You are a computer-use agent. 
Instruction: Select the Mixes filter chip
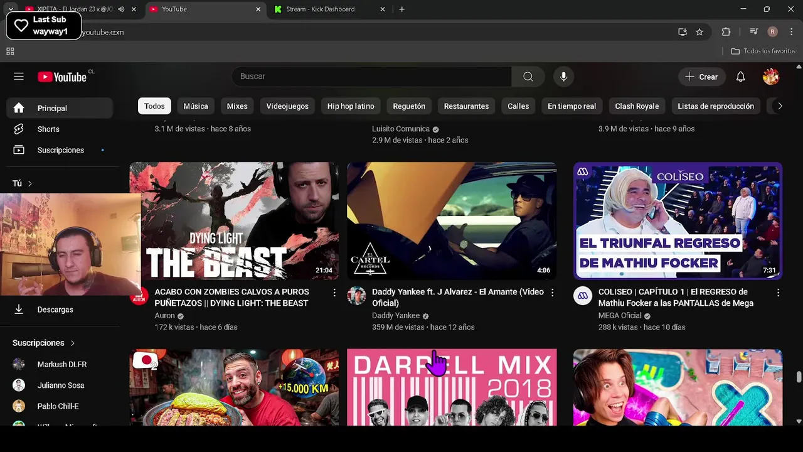tap(237, 106)
